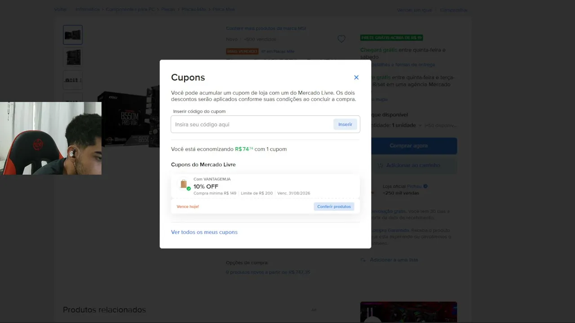
Task: Click the Cupons do Mercado Livre heading
Action: coord(203,165)
